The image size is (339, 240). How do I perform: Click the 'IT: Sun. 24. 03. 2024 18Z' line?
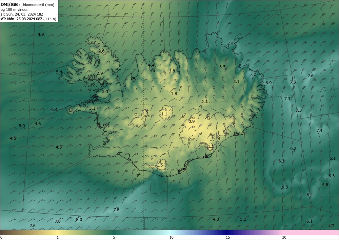click(x=22, y=14)
